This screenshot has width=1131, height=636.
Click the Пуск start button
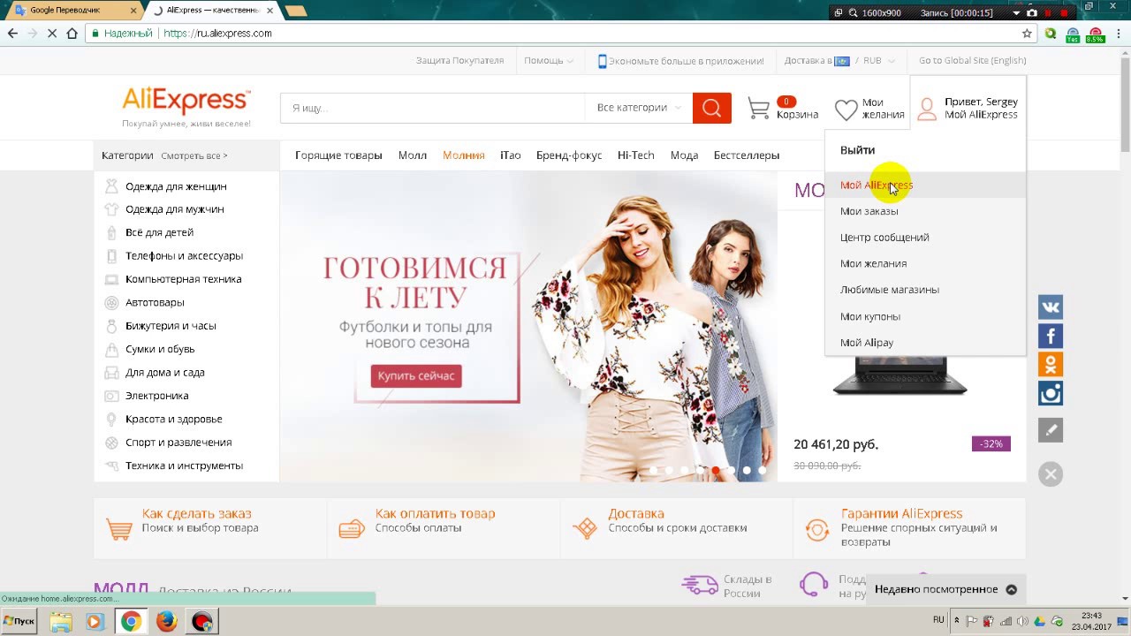click(x=19, y=622)
